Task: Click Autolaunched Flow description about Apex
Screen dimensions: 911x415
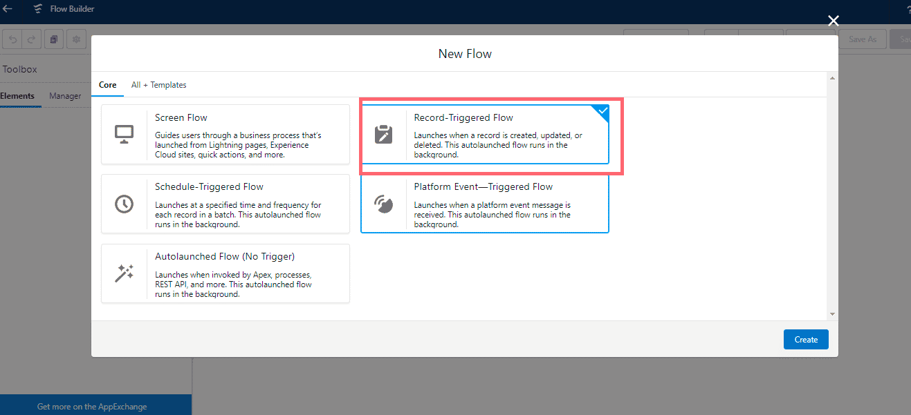Action: coord(233,284)
